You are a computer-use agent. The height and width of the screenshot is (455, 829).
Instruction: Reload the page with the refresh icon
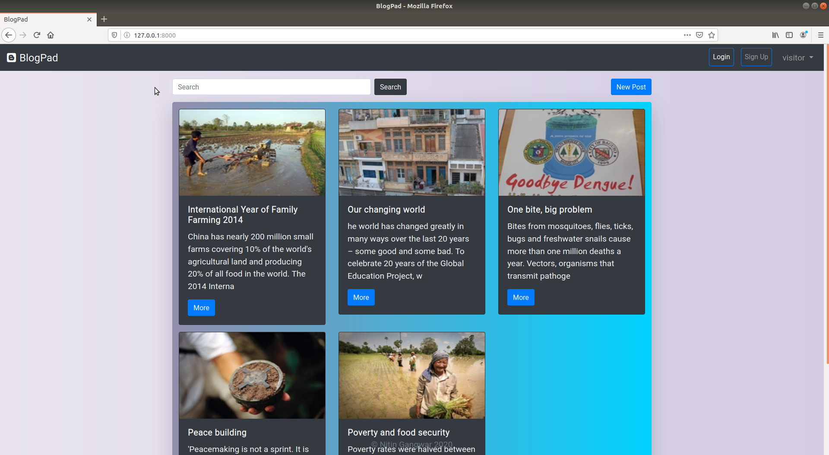pos(37,35)
